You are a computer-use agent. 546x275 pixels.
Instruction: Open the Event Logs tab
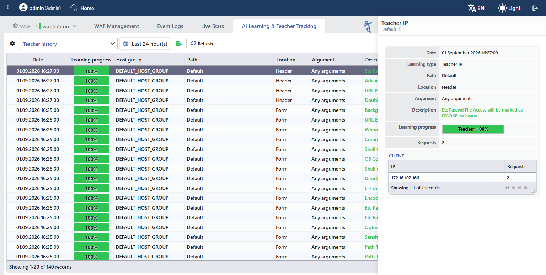click(x=170, y=26)
